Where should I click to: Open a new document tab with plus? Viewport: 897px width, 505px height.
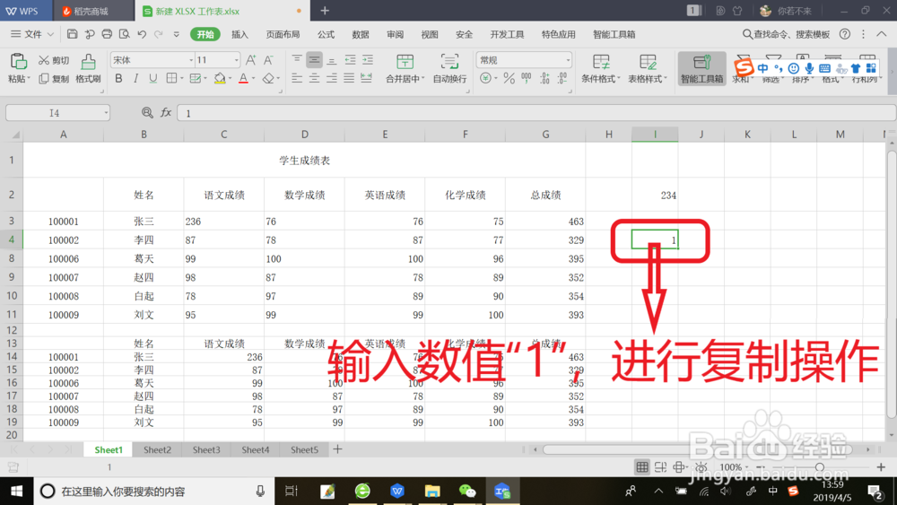click(325, 11)
